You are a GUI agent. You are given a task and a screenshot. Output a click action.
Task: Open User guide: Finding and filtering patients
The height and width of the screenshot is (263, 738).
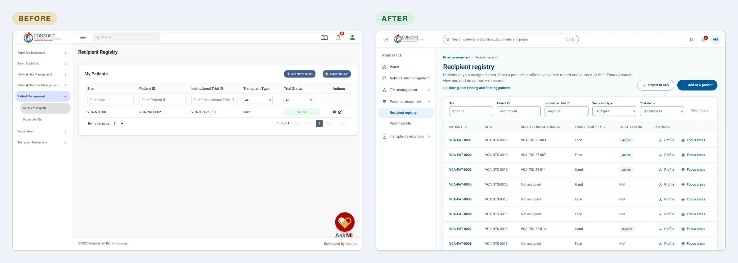point(477,88)
